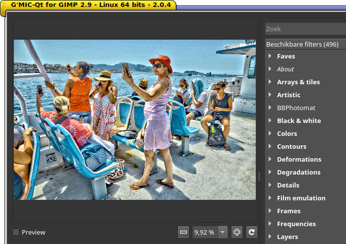
Task: Select the Colors category label
Action: point(287,133)
